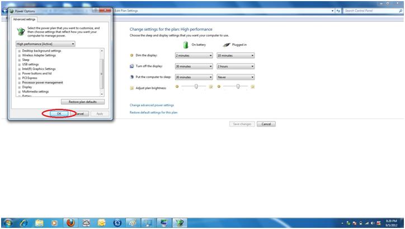The image size is (405, 229).
Task: Click the Power Options title bar icon
Action: tap(11, 11)
